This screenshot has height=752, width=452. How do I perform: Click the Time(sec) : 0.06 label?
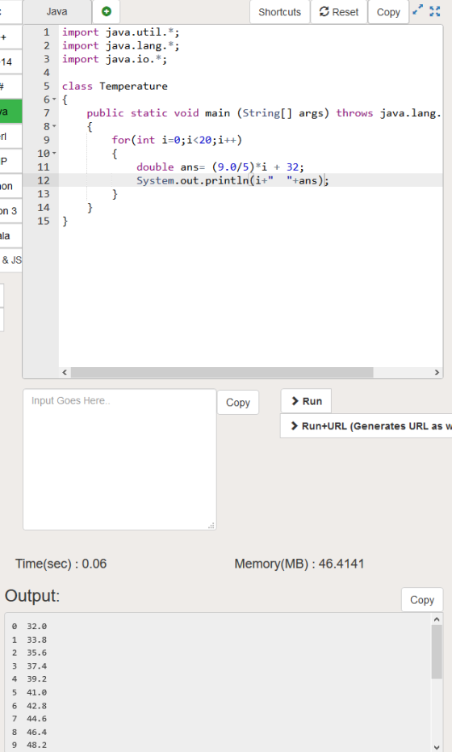click(61, 564)
